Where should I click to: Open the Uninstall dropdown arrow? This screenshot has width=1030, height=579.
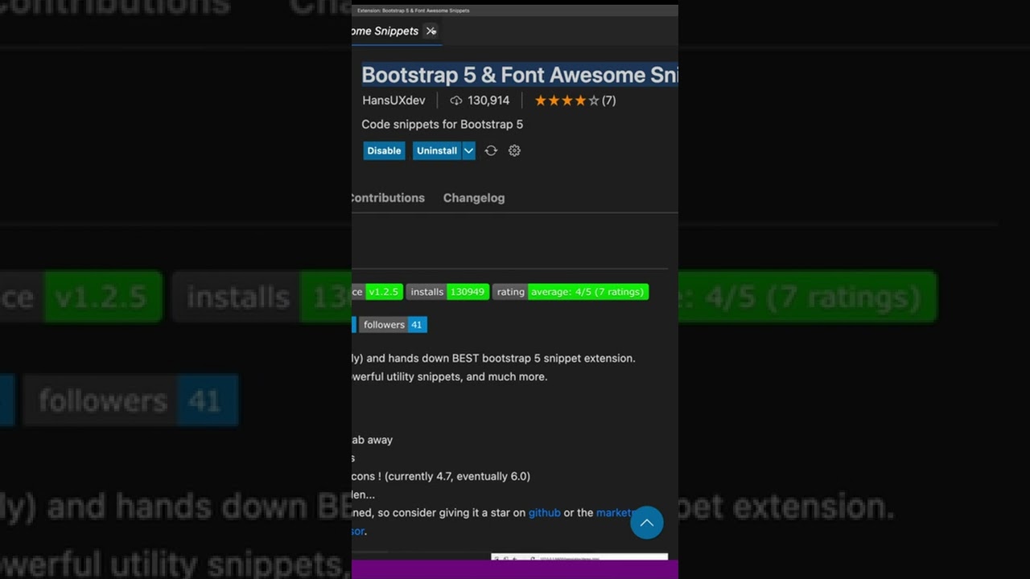468,150
